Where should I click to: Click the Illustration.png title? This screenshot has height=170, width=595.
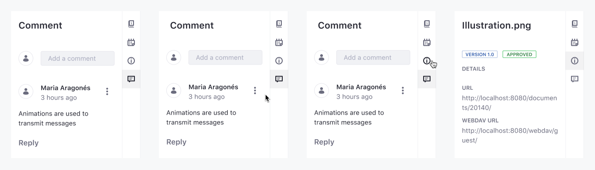tap(497, 26)
